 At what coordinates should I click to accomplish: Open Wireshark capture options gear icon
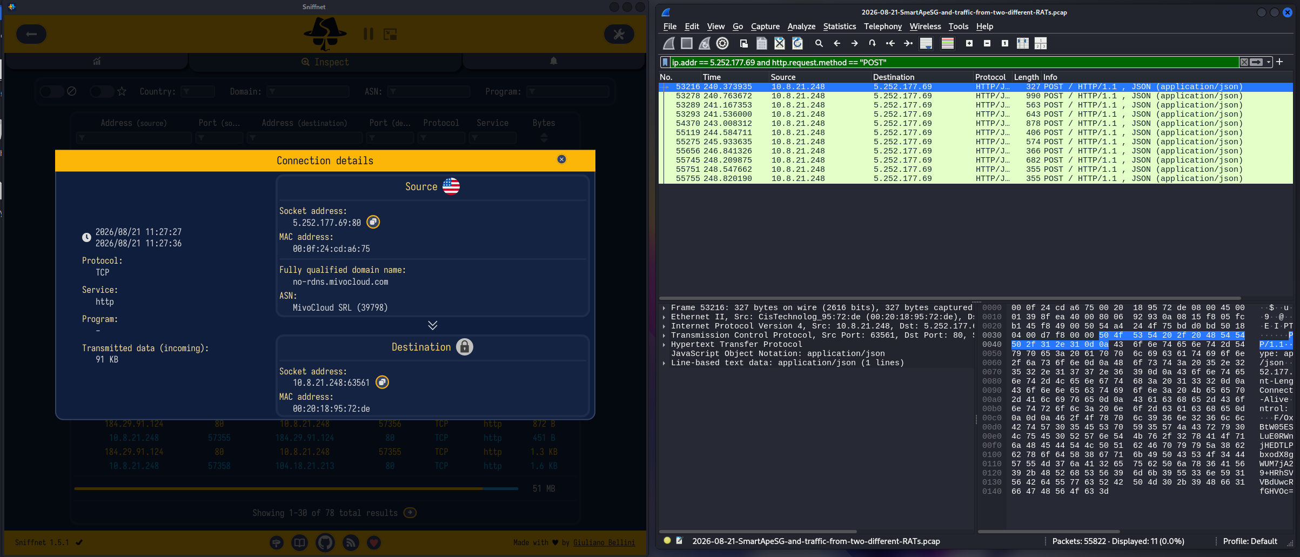(722, 43)
